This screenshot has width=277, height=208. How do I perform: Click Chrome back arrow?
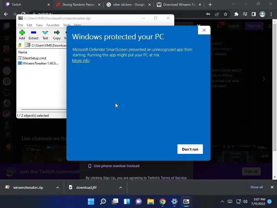6,14
